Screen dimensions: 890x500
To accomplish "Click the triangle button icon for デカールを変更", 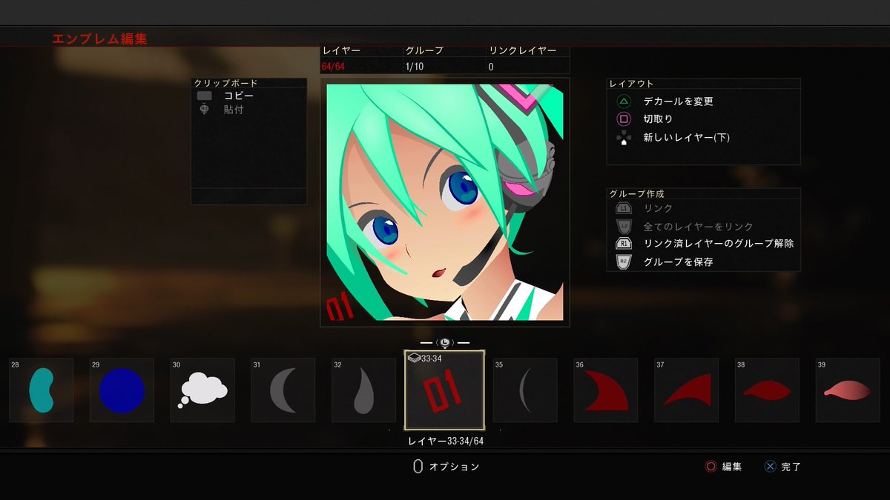I will click(x=624, y=101).
